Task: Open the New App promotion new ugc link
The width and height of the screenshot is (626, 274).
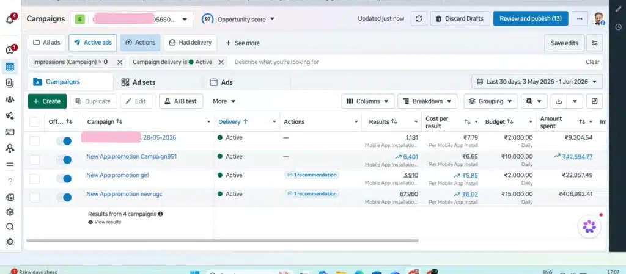Action: coord(124,194)
